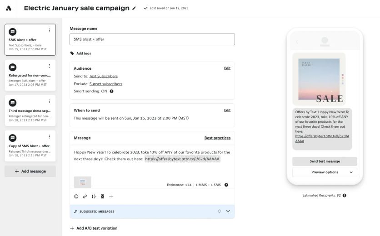Click Message name input field
Screen dimensions: 380x236
tap(152, 39)
